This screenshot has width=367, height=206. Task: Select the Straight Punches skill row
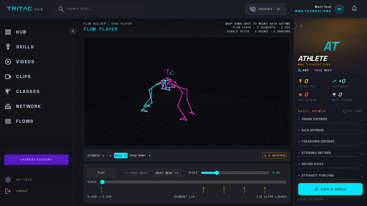[330, 177]
